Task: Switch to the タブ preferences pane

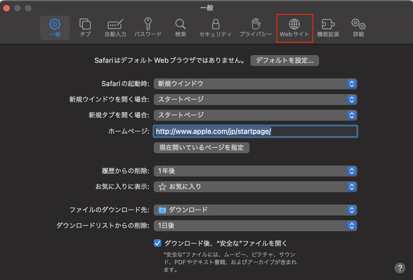Action: pos(85,28)
